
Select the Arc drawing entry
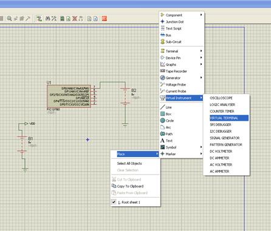pos(181,127)
